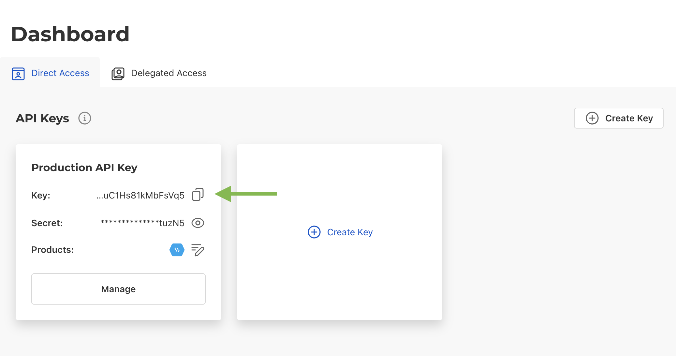Click the plus circle in empty key card

[314, 232]
